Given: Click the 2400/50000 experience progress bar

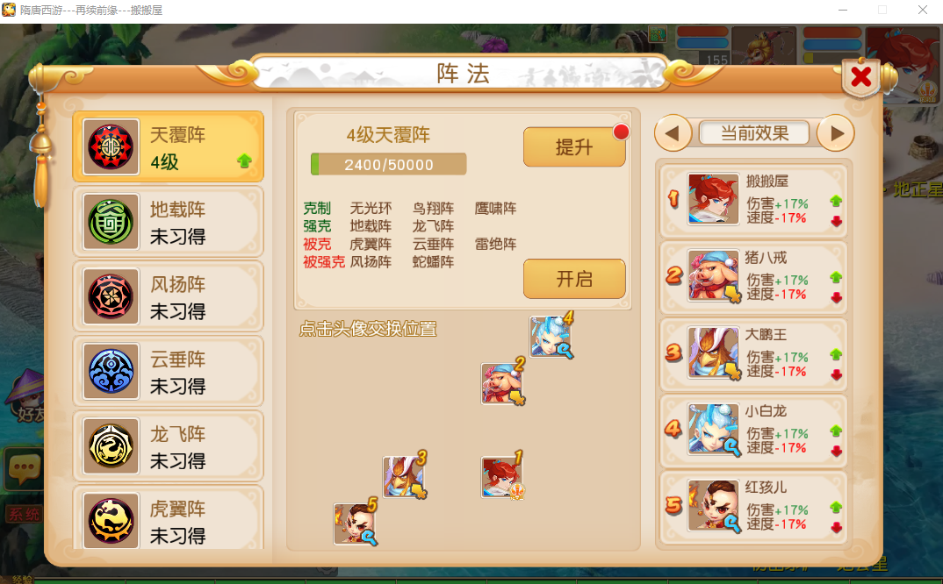Looking at the screenshot, I should (388, 164).
